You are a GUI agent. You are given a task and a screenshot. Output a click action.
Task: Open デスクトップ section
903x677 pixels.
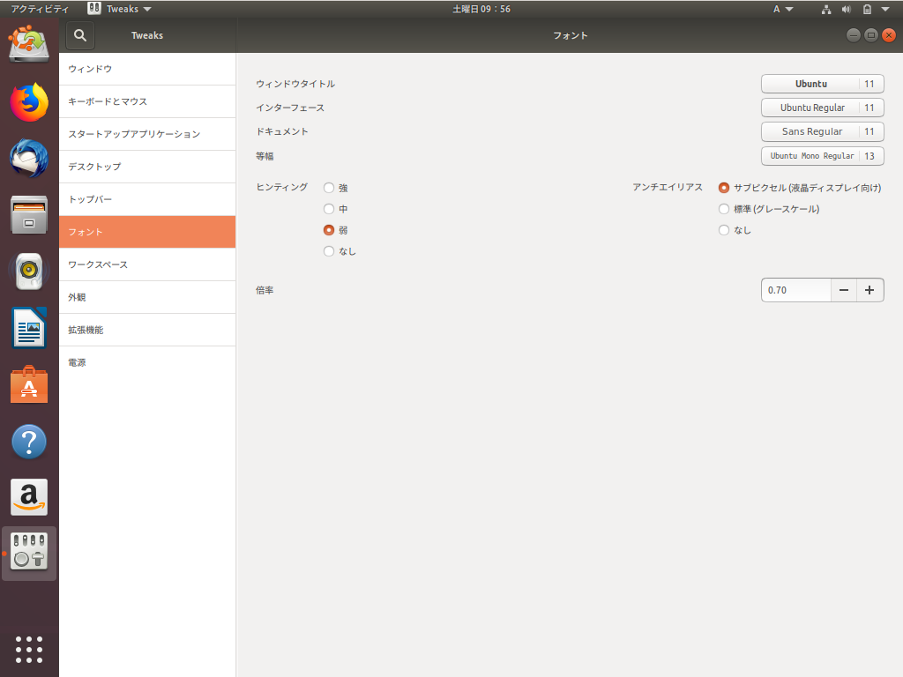(x=147, y=167)
